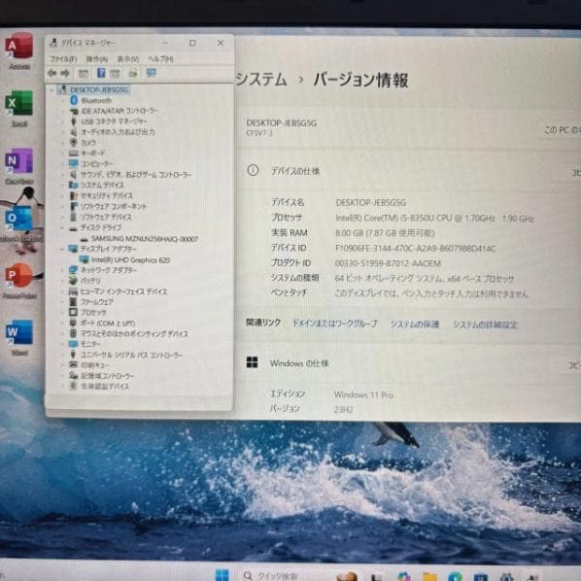Open the 操作(A) menu

pos(97,59)
